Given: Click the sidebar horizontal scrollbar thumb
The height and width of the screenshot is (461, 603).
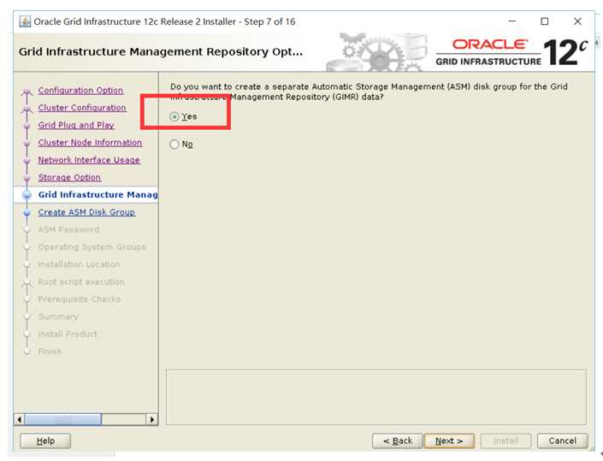Looking at the screenshot, I should tap(63, 419).
